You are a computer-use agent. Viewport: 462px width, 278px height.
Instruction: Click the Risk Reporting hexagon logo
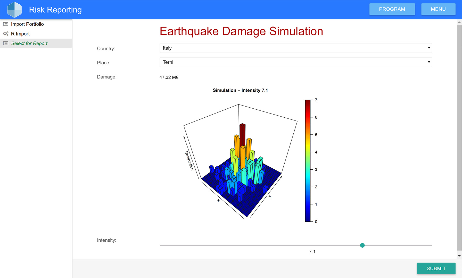click(x=14, y=10)
